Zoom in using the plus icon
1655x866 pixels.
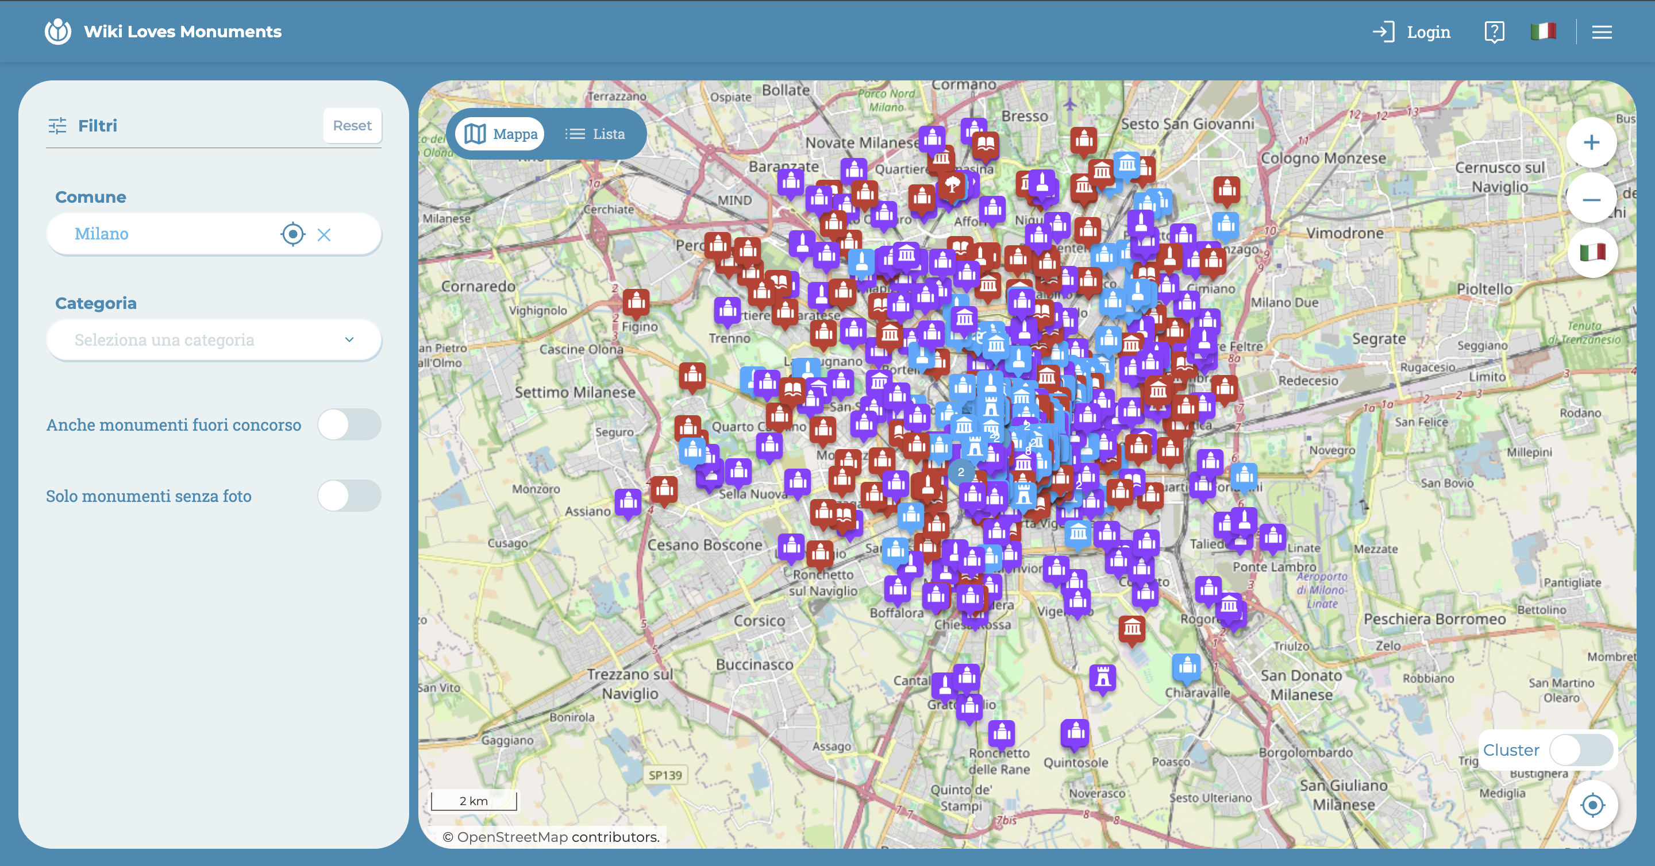click(1591, 142)
